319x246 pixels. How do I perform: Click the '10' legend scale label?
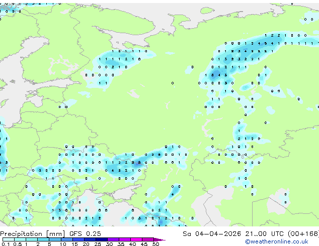(x=63, y=244)
